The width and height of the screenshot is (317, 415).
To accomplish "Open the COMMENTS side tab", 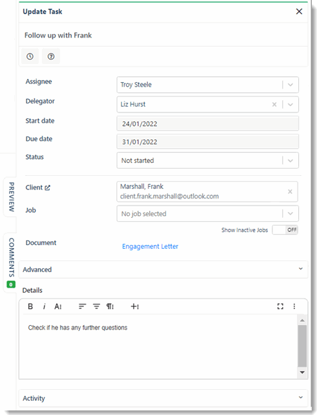I will tap(11, 262).
